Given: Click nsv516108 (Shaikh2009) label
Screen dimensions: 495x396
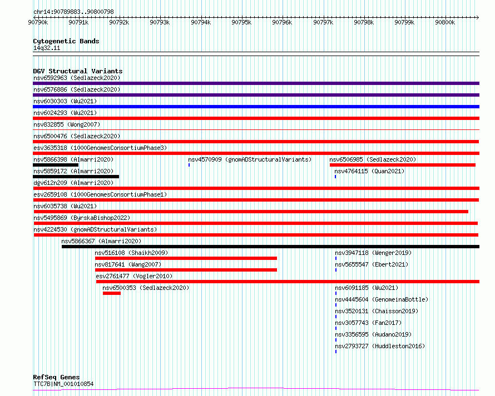Looking at the screenshot, I should [131, 253].
